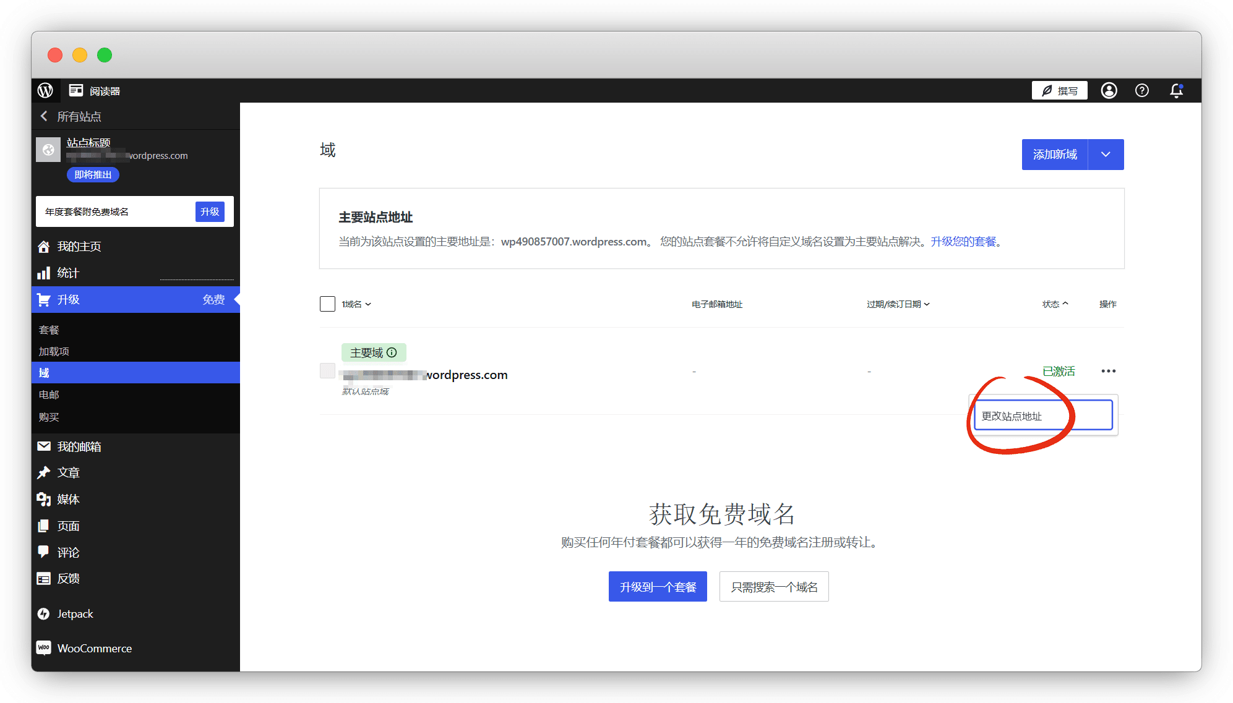Click the 升级到一个套餐 button
1233x703 pixels.
click(x=658, y=586)
